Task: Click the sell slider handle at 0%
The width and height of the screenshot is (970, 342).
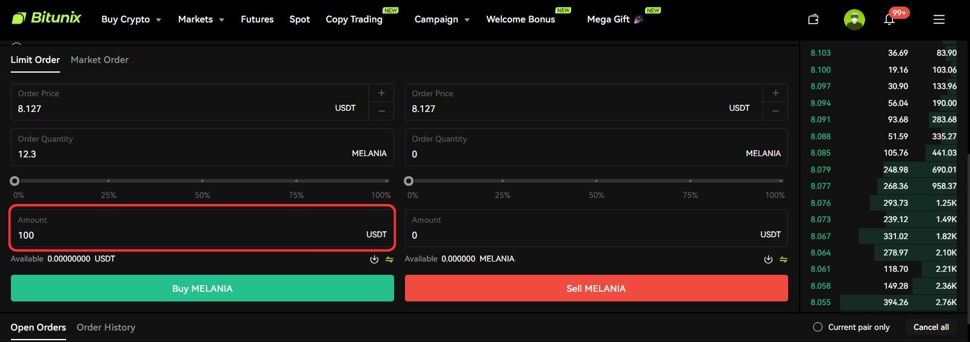Action: (x=409, y=181)
